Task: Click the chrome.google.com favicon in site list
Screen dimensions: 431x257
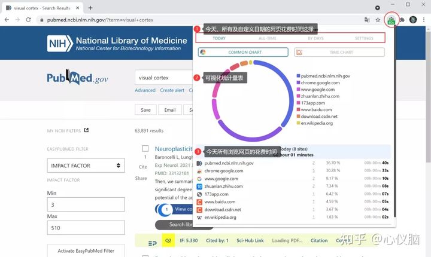Action: [x=199, y=171]
